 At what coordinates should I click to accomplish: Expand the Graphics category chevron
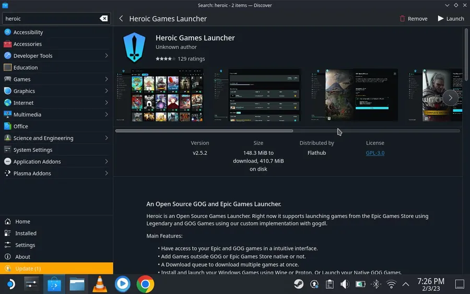[x=107, y=91]
